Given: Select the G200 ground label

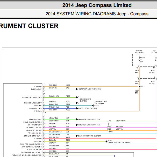Looking at the screenshot, I should [x=97, y=106].
